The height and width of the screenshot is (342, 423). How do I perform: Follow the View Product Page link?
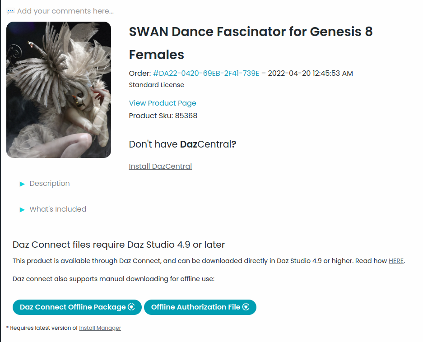[x=163, y=103]
